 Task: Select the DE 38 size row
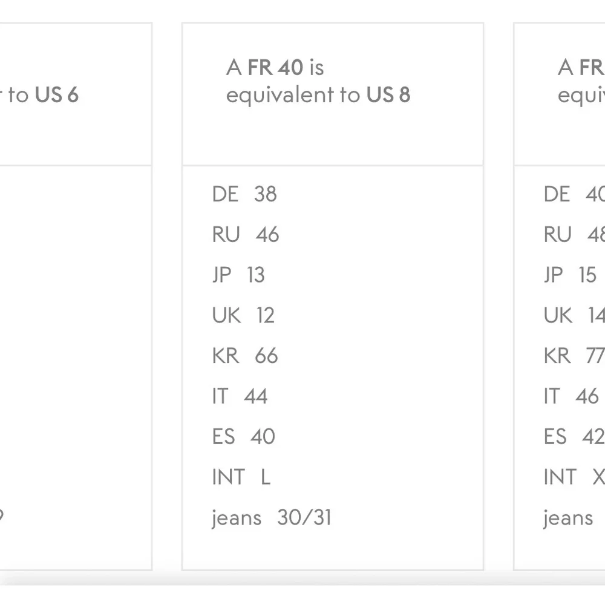coord(244,194)
